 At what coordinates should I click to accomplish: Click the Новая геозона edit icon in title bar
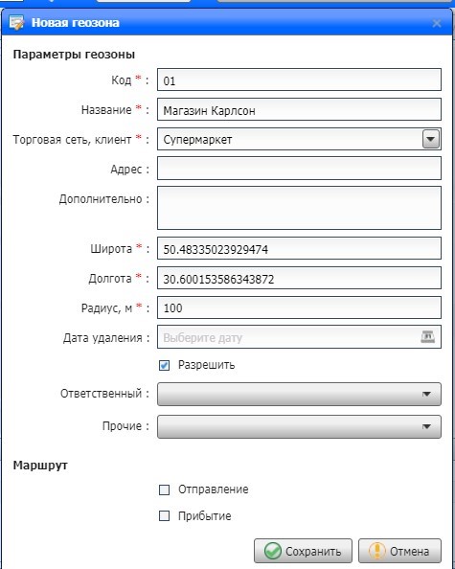tap(16, 23)
